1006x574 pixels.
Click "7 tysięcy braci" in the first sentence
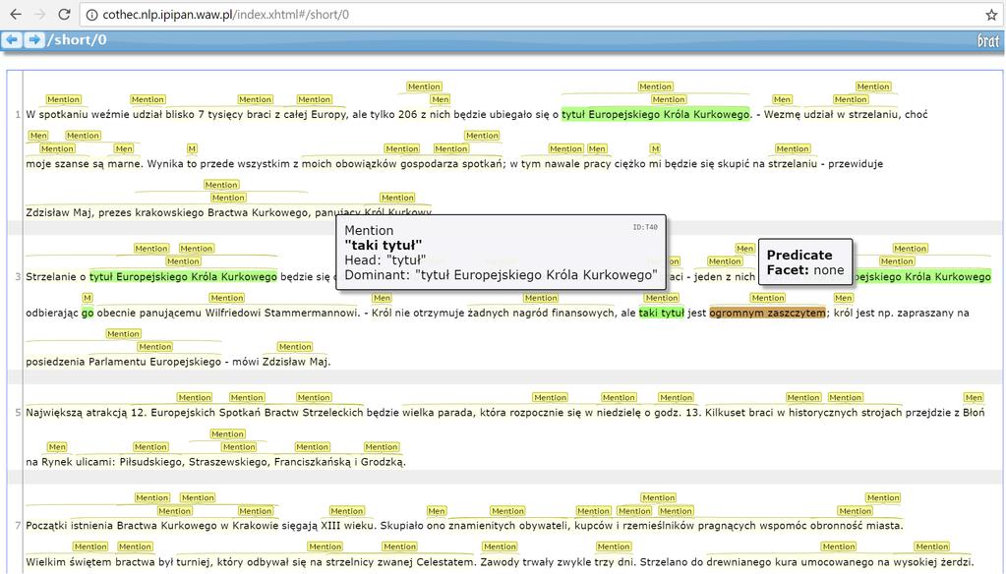237,115
